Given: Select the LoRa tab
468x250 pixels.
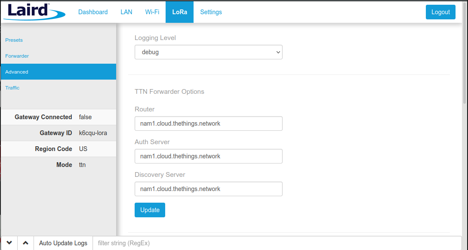Looking at the screenshot, I should click(180, 12).
